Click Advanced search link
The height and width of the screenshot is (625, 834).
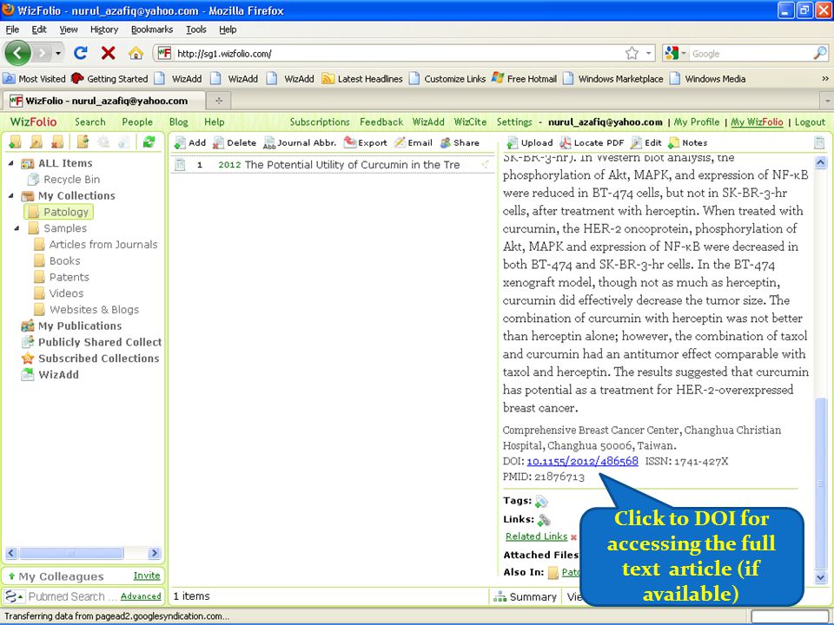pos(141,595)
